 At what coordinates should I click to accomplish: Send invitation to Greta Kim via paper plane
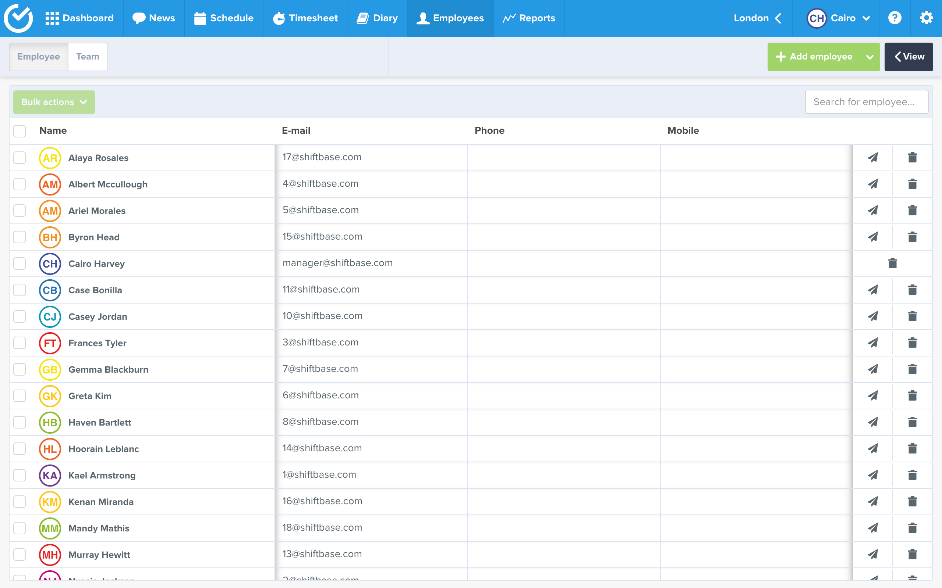[873, 395]
